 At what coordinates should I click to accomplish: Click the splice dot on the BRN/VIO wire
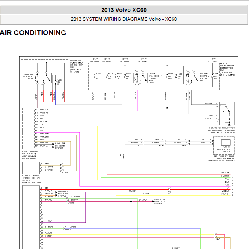[131, 202]
